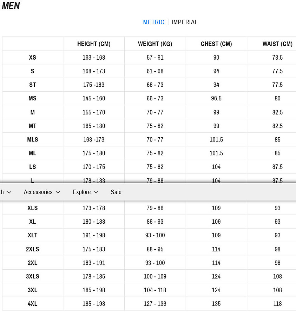Click the WAIST (CM) column header
The image size is (296, 316).
click(x=277, y=44)
